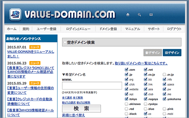189x118 pixels.
Task: Open the ホーム menu item
Action: coord(12,29)
